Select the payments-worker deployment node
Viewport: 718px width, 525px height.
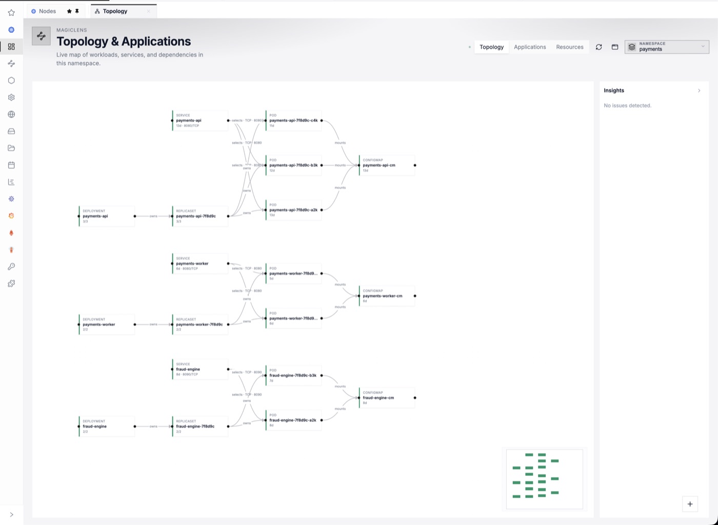point(107,325)
